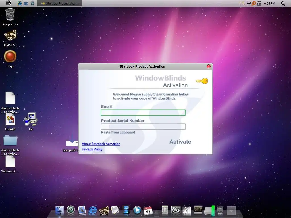Select the Pego desktop shortcut
Image resolution: width=291 pixels, height=218 pixels.
(10, 59)
